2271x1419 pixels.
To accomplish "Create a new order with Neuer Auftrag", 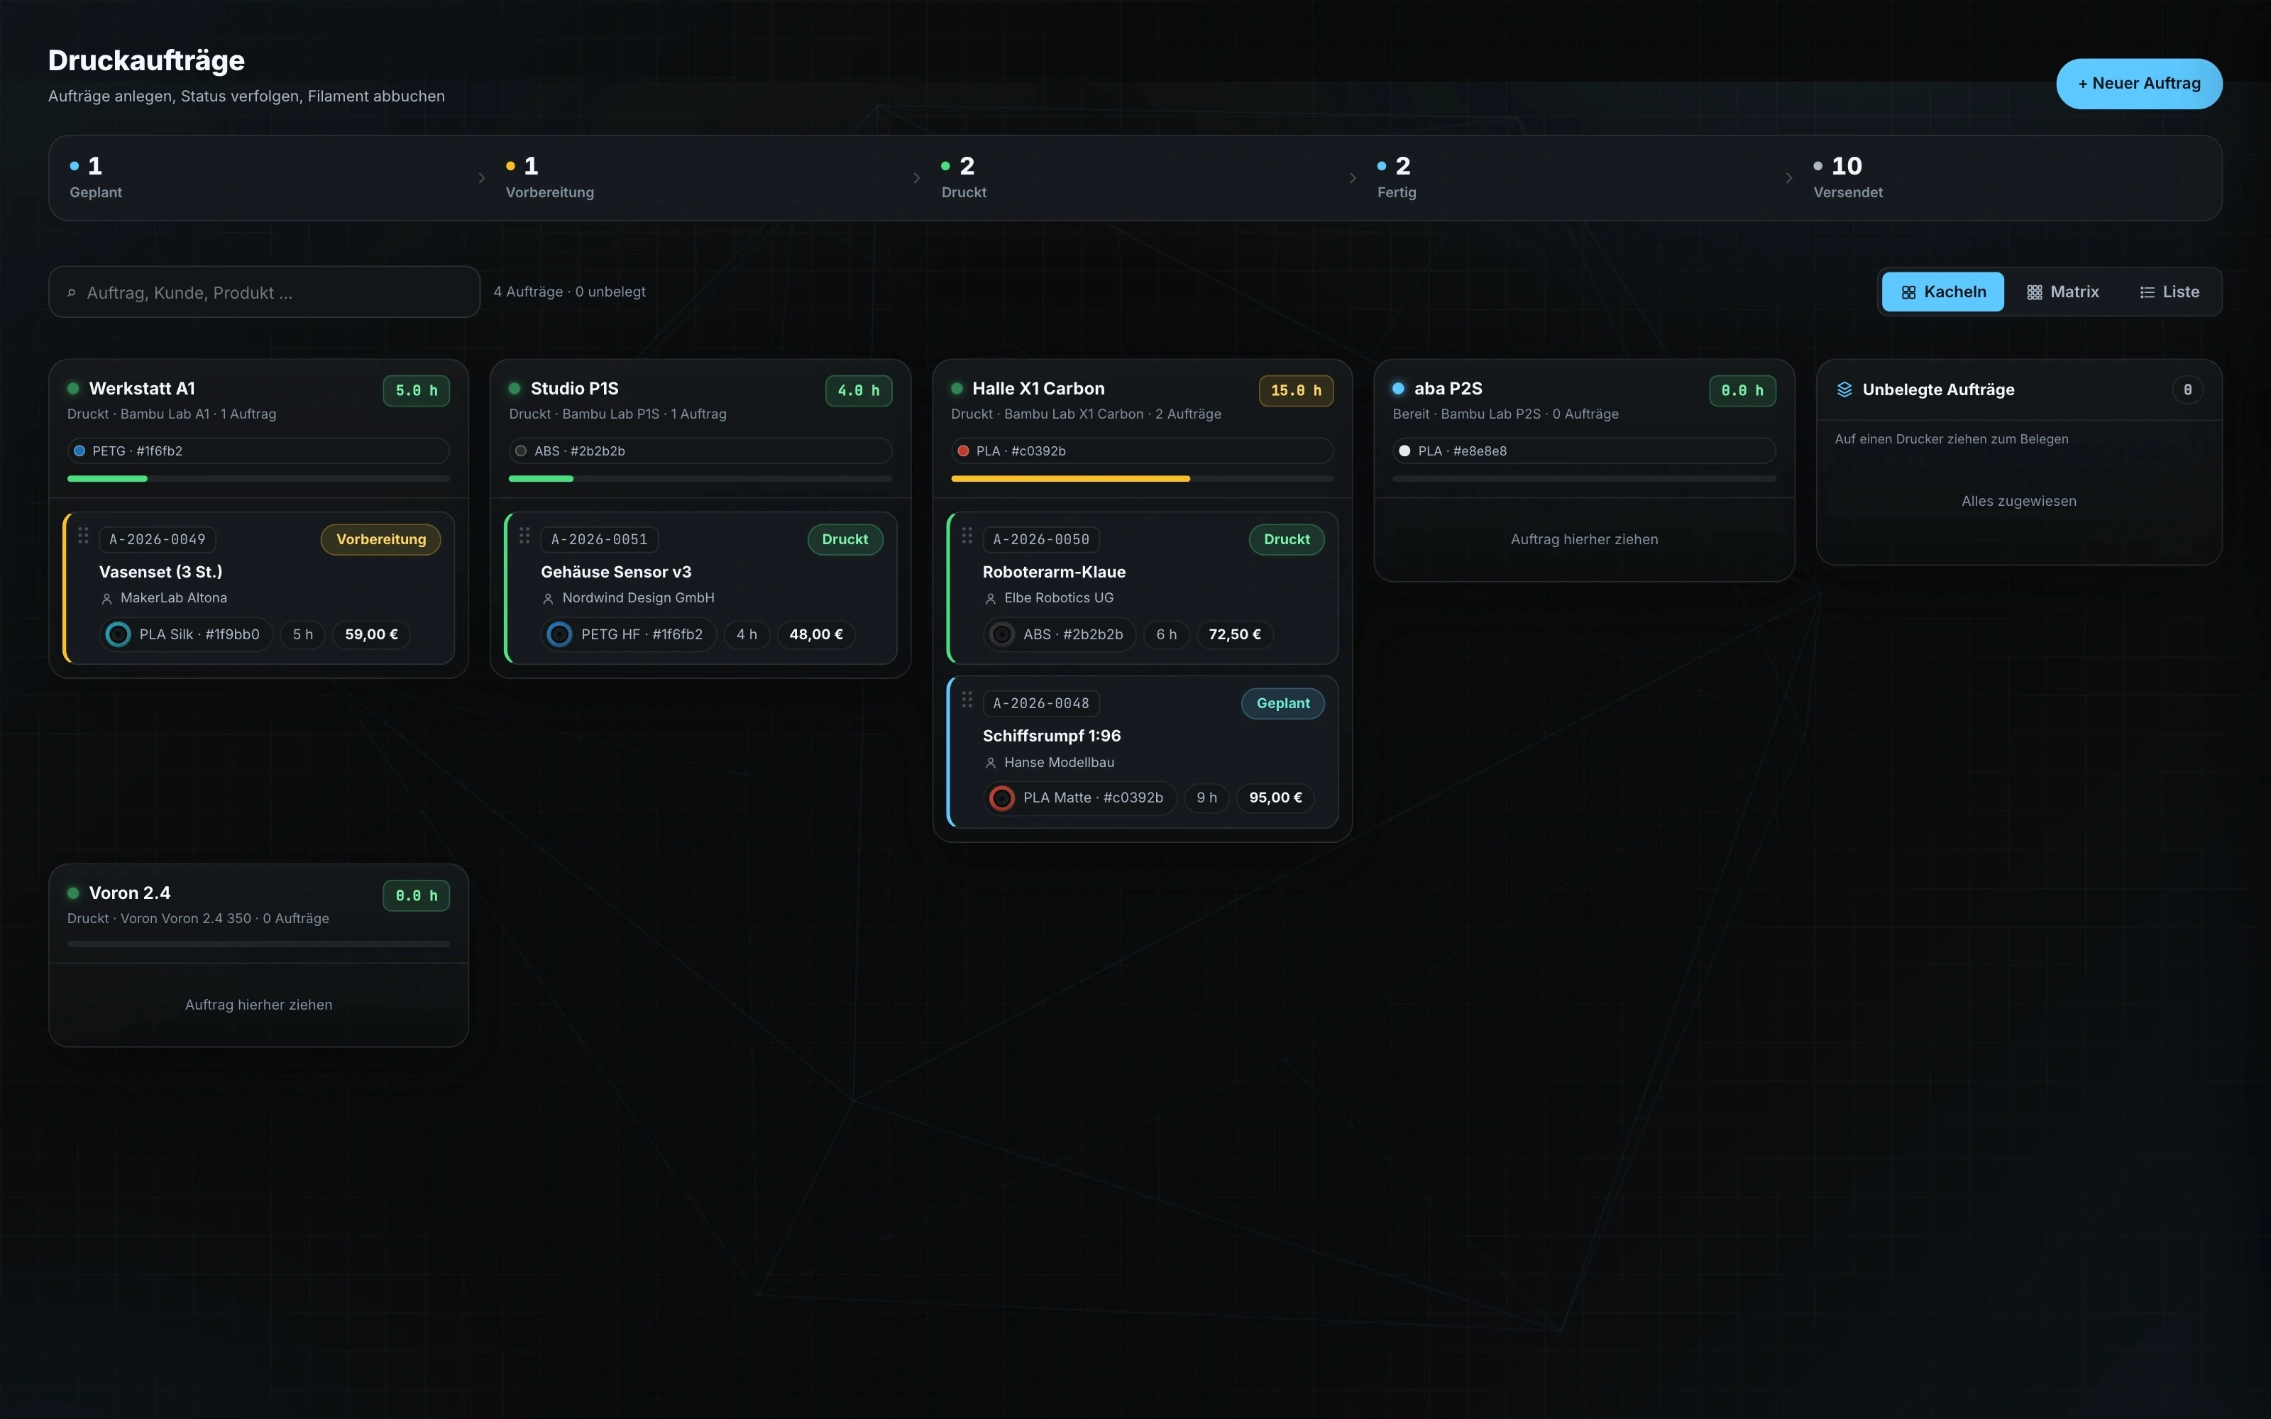I will (2139, 84).
